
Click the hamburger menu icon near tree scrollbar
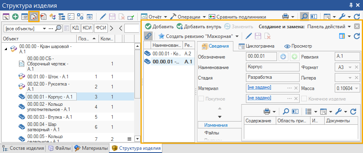(130, 139)
